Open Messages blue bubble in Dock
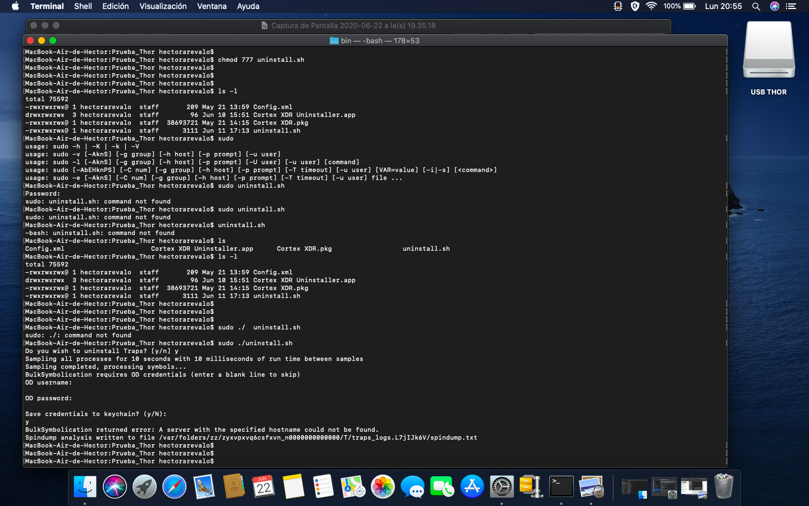Screen dimensions: 809x506 [412, 487]
